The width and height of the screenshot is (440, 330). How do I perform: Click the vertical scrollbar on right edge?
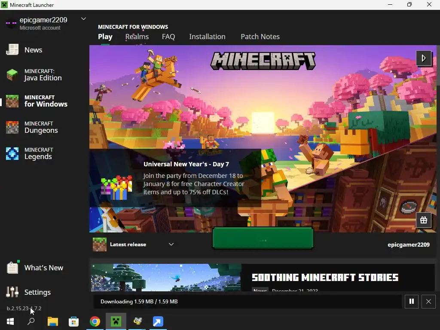point(438,66)
